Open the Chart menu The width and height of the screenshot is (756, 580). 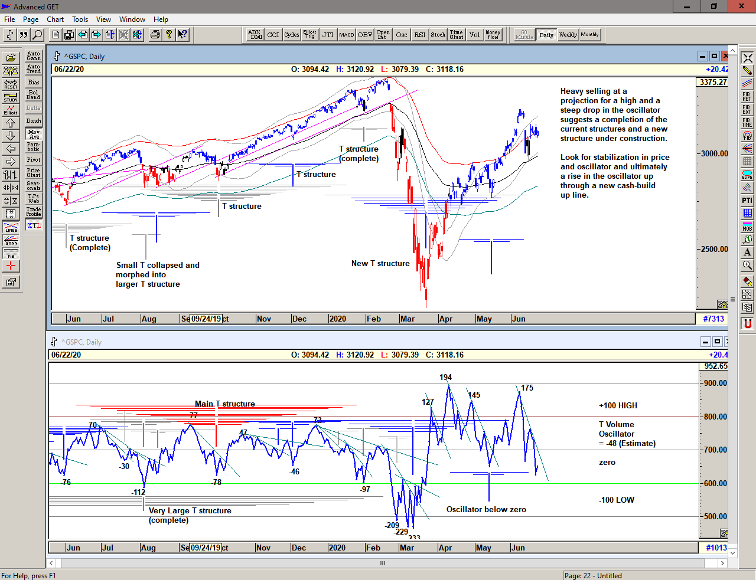pyautogui.click(x=55, y=19)
